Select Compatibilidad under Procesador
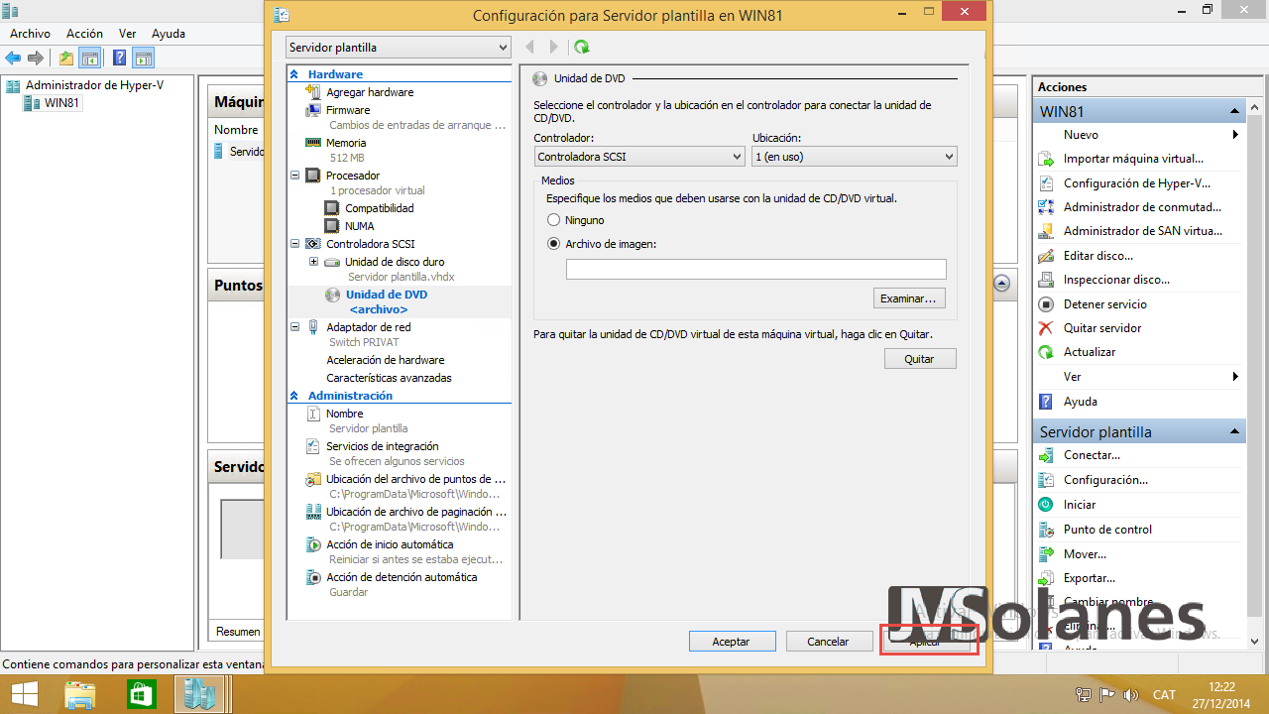 point(380,208)
